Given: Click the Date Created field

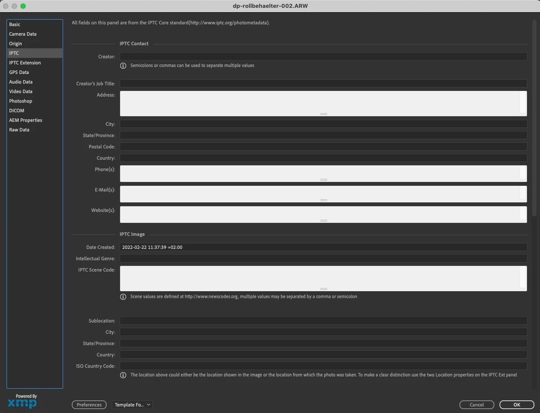Looking at the screenshot, I should tap(323, 247).
